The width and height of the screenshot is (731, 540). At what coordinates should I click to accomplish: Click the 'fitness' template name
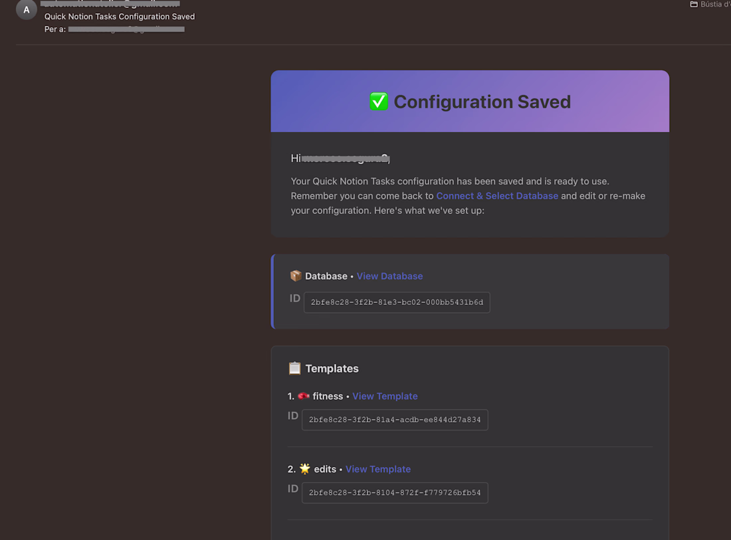[328, 396]
